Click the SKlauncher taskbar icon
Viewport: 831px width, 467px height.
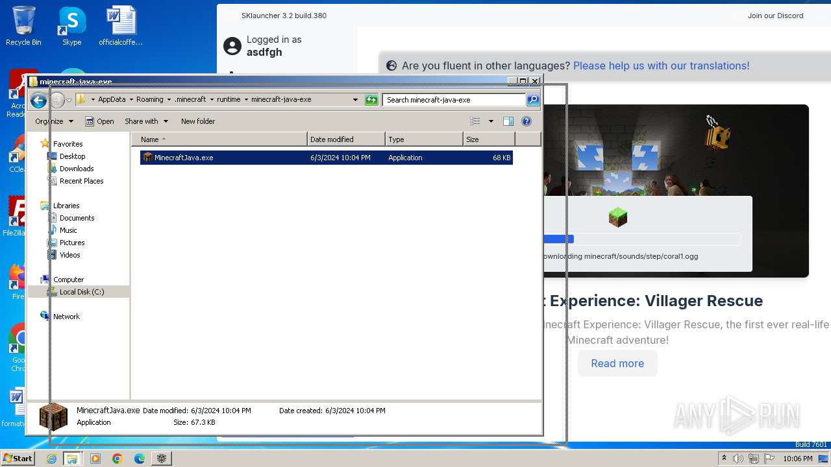coord(162,459)
